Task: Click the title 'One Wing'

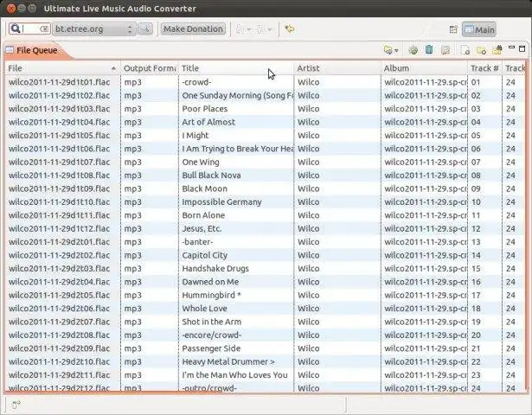Action: coord(201,162)
